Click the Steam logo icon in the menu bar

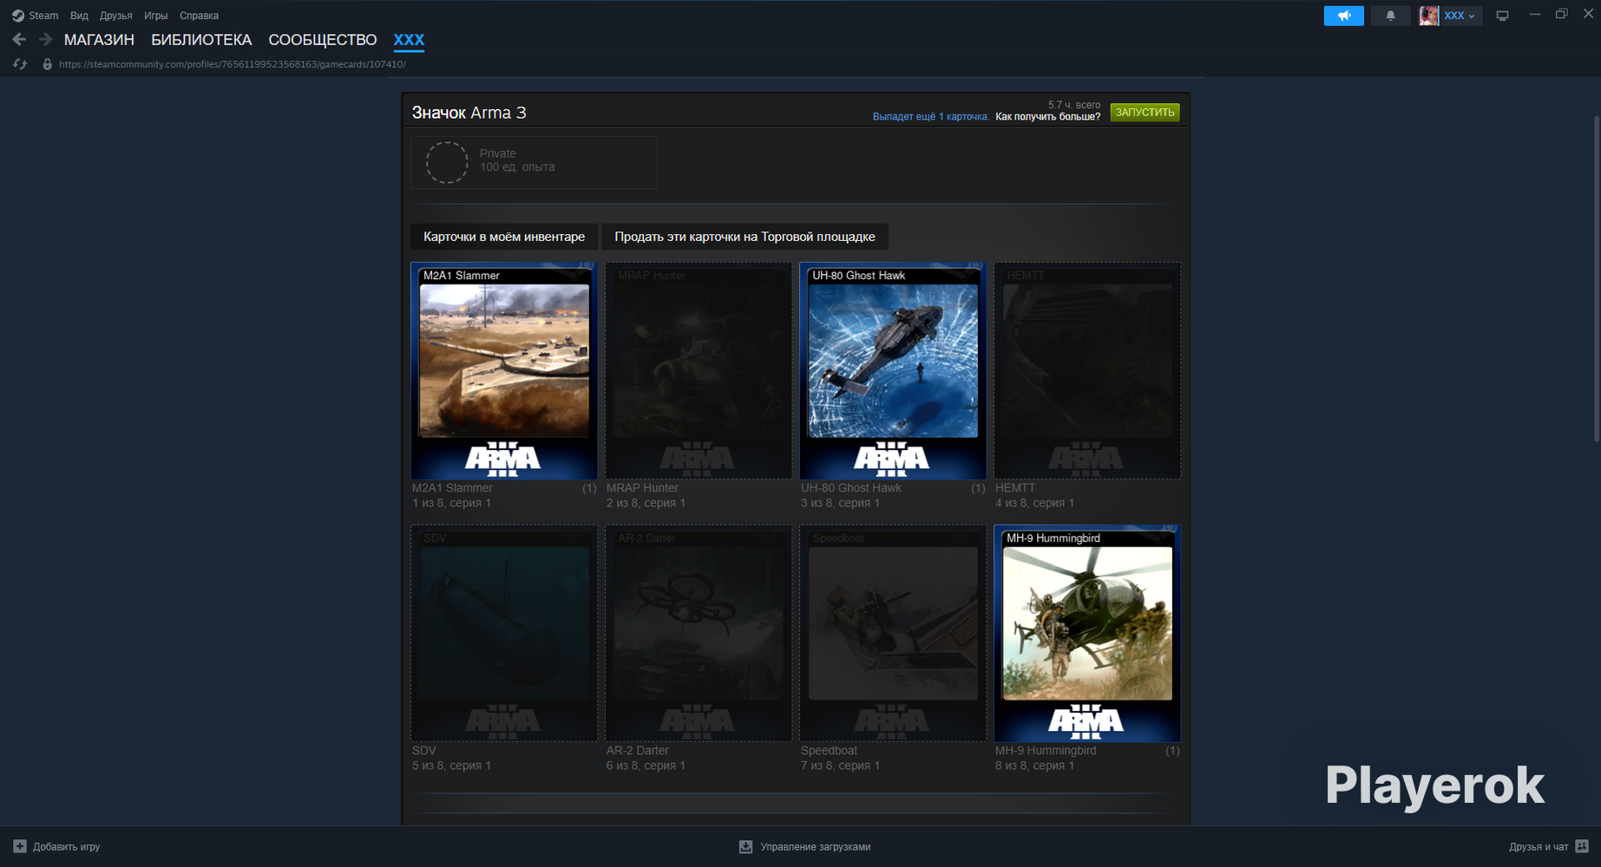pos(17,16)
